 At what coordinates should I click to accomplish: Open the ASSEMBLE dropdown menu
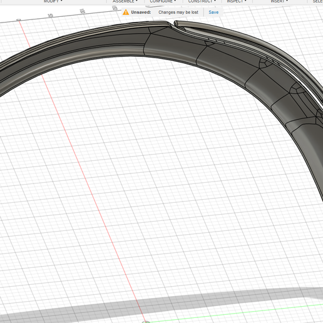click(125, 1)
